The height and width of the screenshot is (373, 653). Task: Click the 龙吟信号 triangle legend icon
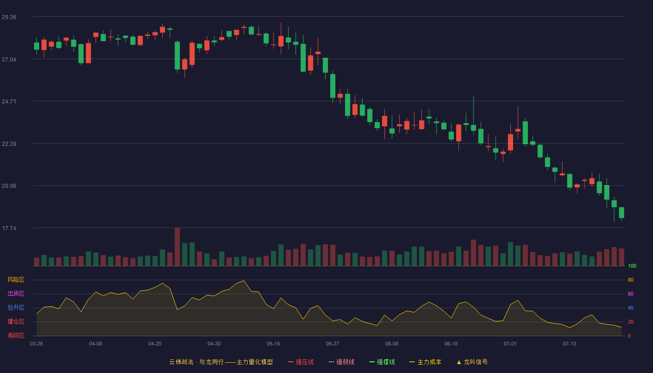click(459, 362)
